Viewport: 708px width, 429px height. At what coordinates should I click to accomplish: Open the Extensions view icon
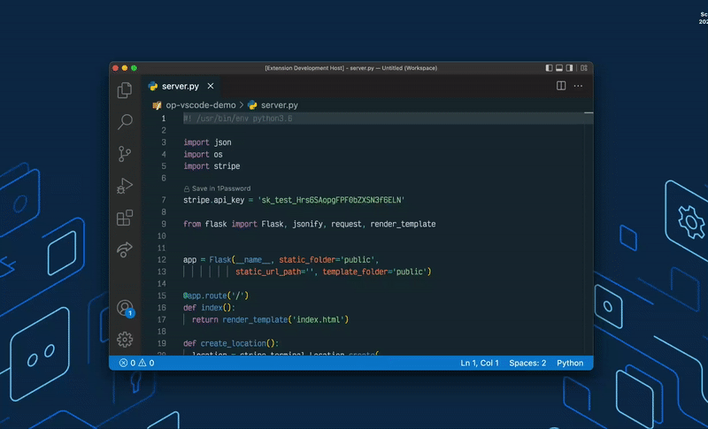pyautogui.click(x=125, y=218)
